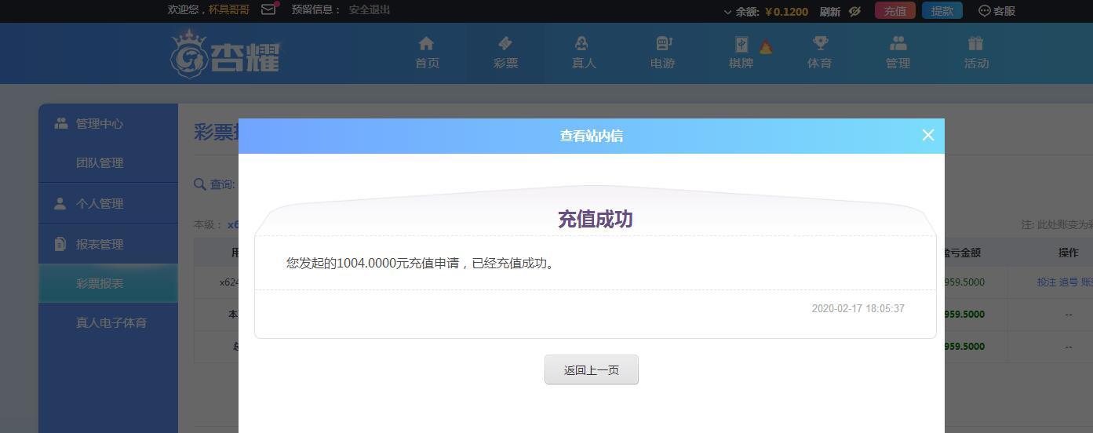Expand 报表管理 in the sidebar
The image size is (1093, 433).
108,244
